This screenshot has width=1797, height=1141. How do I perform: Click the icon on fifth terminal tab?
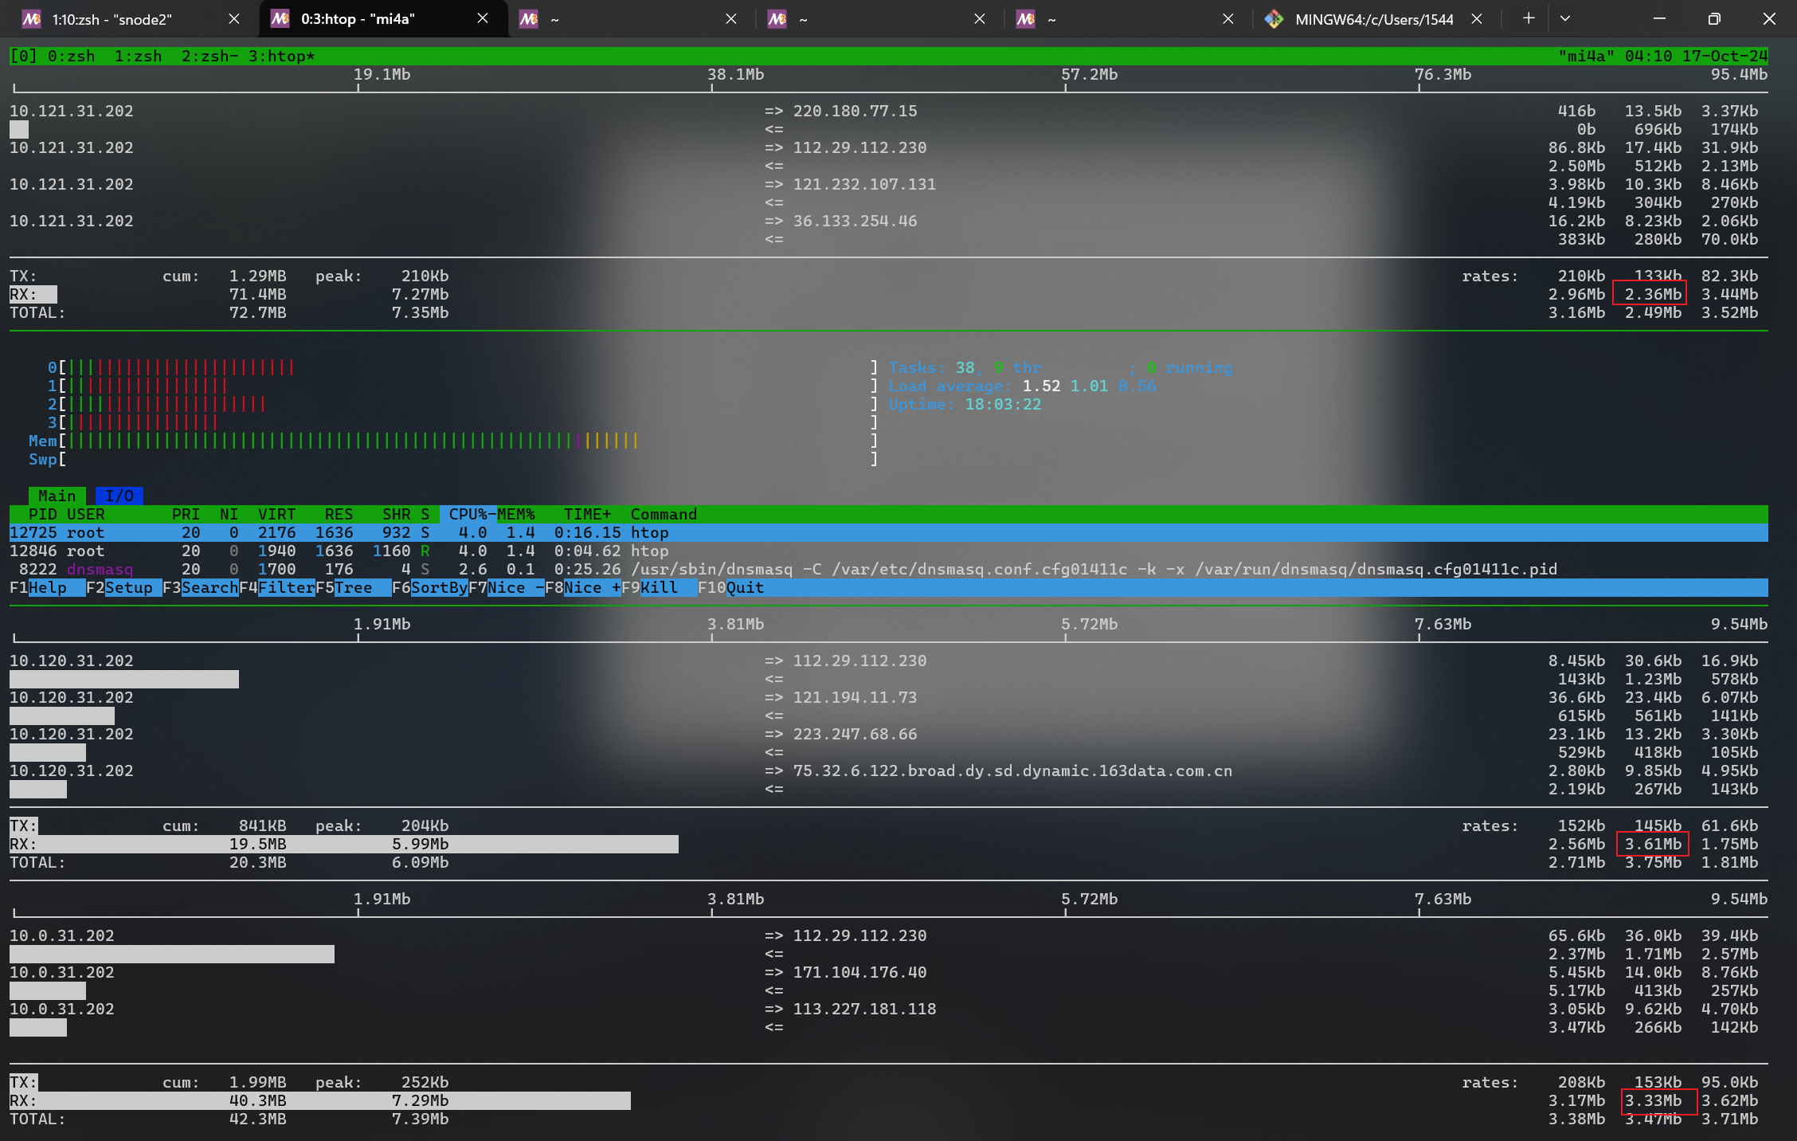tap(1025, 19)
